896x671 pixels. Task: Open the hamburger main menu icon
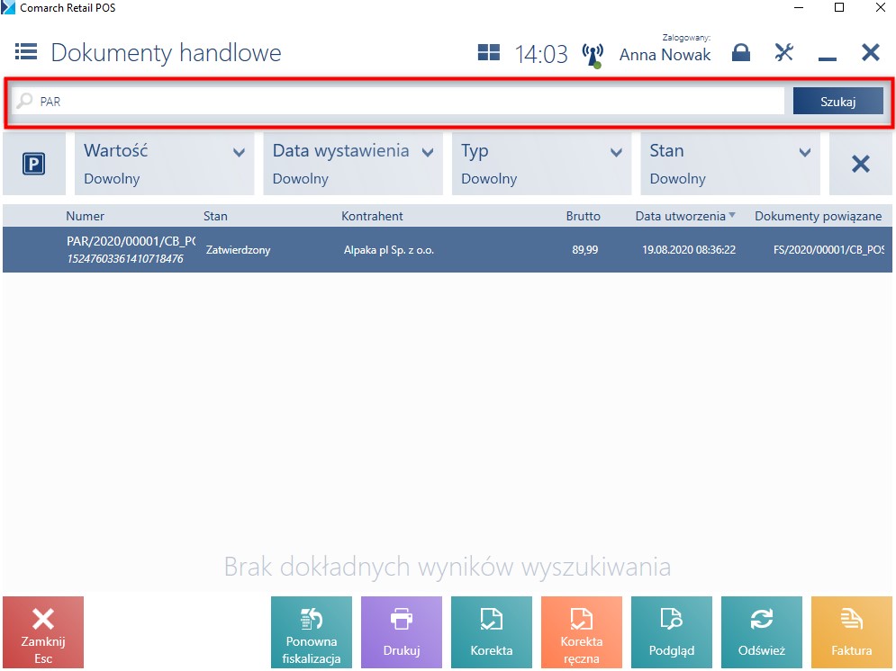[26, 52]
